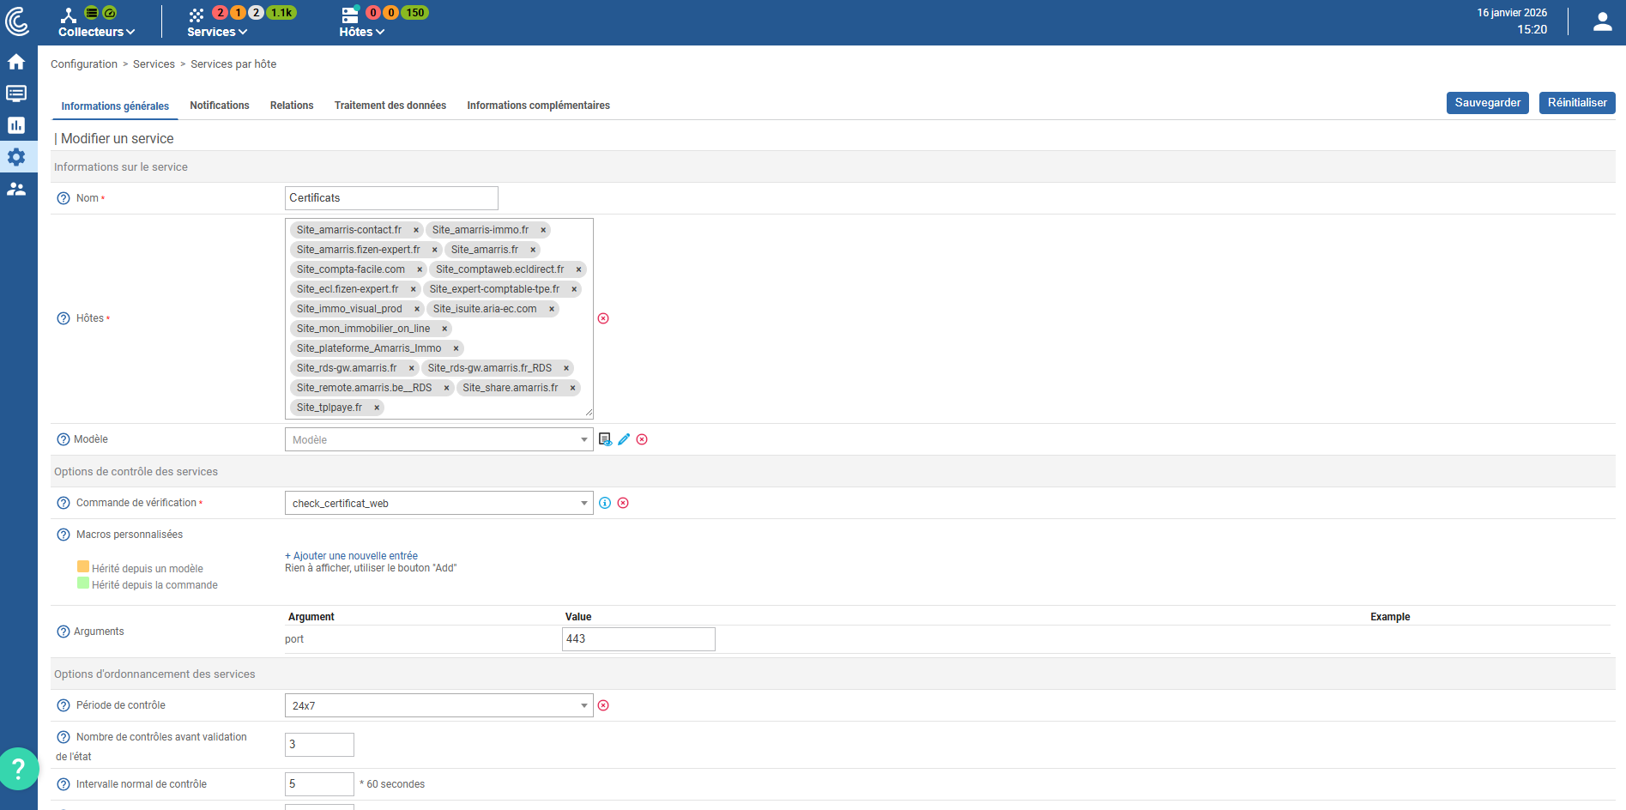Click Ajouter une nouvelle entrée link
This screenshot has width=1626, height=810.
tap(352, 556)
